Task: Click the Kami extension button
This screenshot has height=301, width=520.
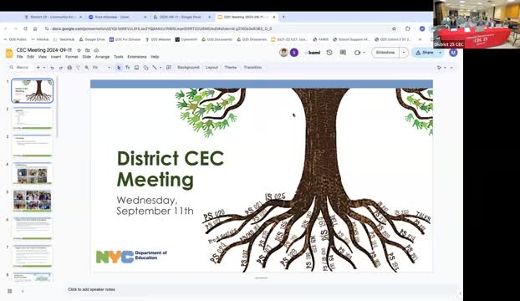Action: click(312, 53)
